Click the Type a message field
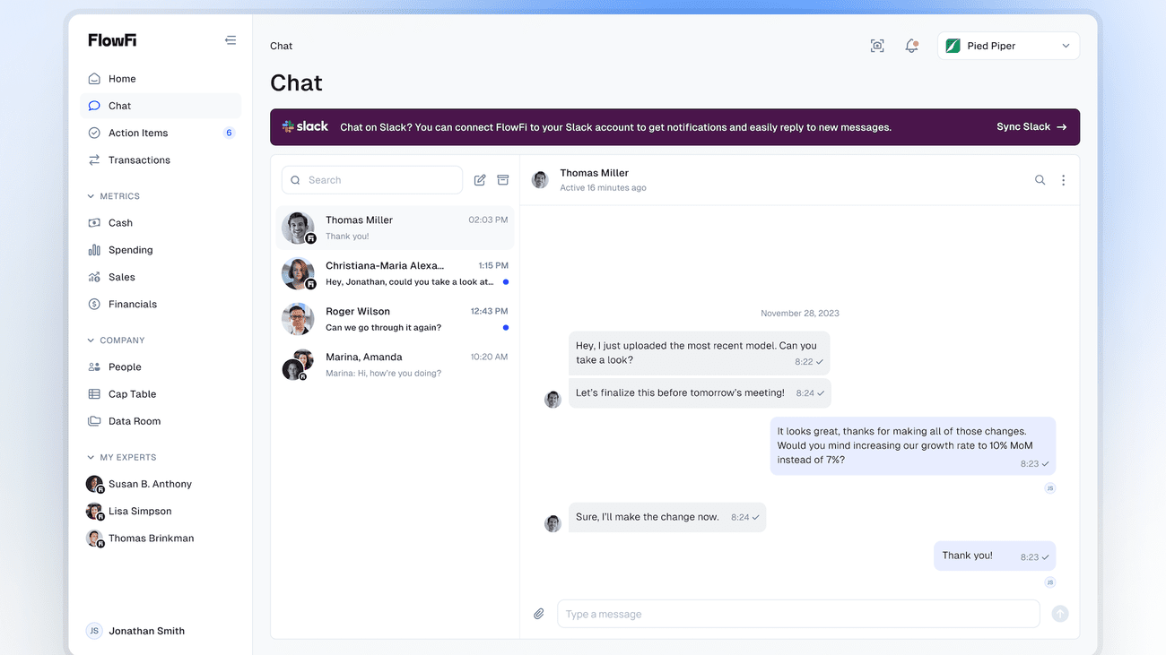Viewport: 1166px width, 655px height. pyautogui.click(x=796, y=614)
